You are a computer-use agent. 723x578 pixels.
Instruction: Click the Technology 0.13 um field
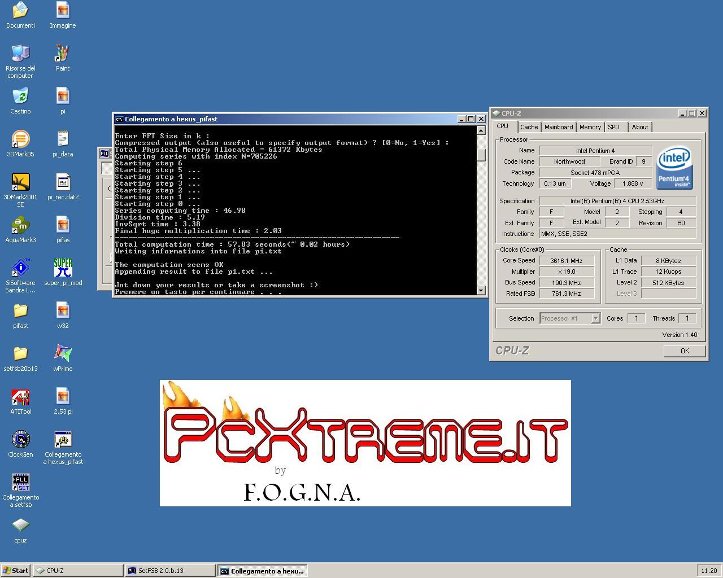click(x=555, y=183)
